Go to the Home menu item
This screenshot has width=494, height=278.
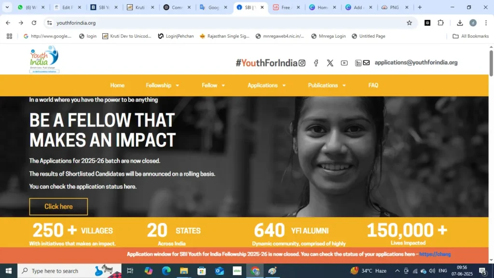coord(117,85)
